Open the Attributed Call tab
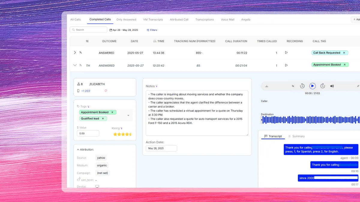Screen dimensions: 360x202 (x=179, y=19)
